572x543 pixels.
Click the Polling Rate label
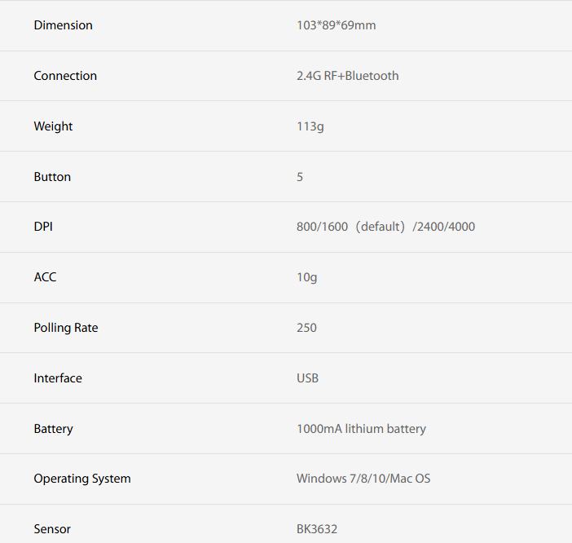click(x=65, y=328)
